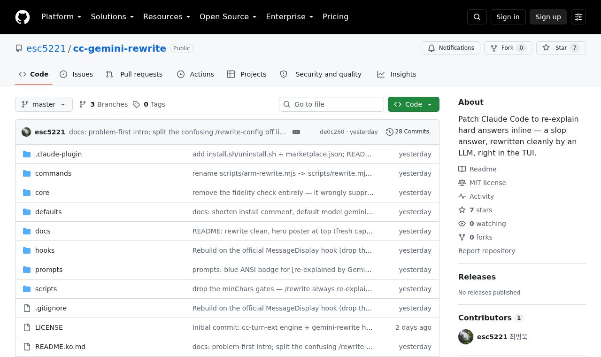Viewport: 601px width, 357px height.
Task: Open the Projects tab
Action: click(x=247, y=74)
